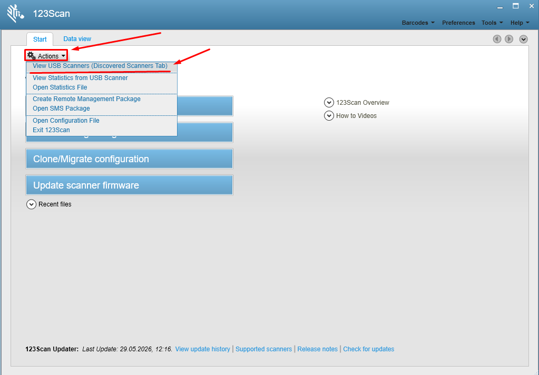Open the View update history link
Image resolution: width=539 pixels, height=375 pixels.
click(202, 349)
